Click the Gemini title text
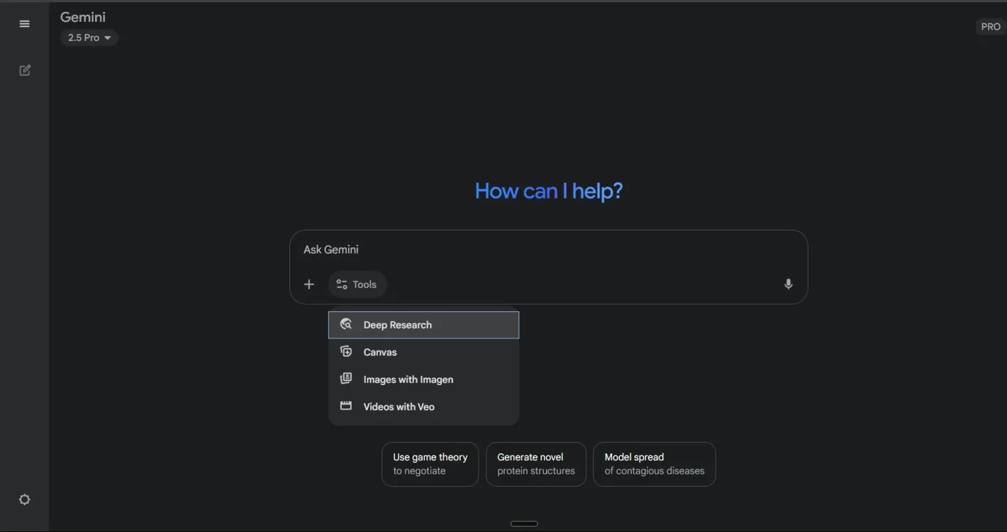 pos(83,17)
